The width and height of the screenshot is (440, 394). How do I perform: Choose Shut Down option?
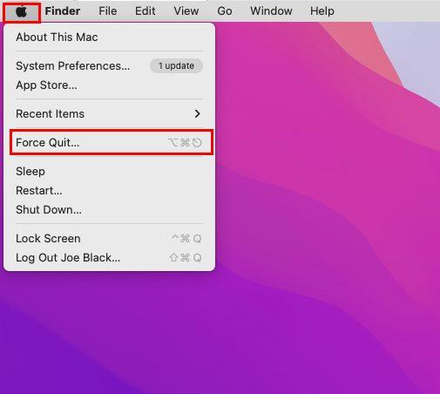coord(109,209)
